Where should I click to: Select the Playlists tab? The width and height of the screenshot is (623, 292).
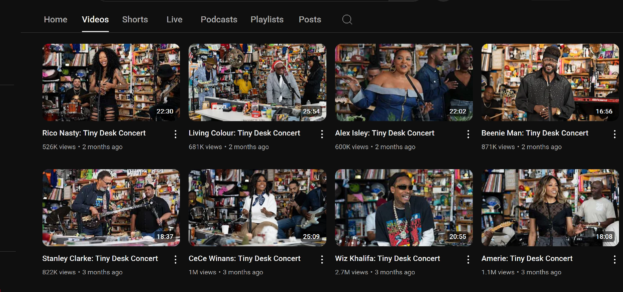click(267, 20)
